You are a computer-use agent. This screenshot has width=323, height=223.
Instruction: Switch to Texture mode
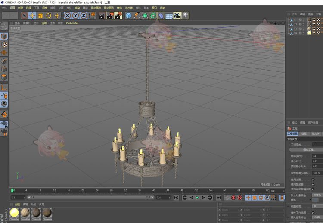click(x=4, y=45)
